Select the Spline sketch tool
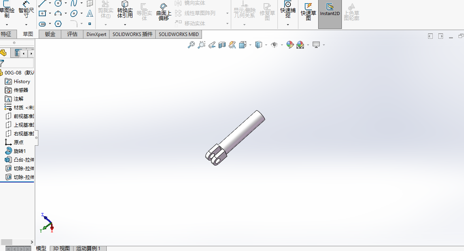464x251 pixels. (74, 3)
